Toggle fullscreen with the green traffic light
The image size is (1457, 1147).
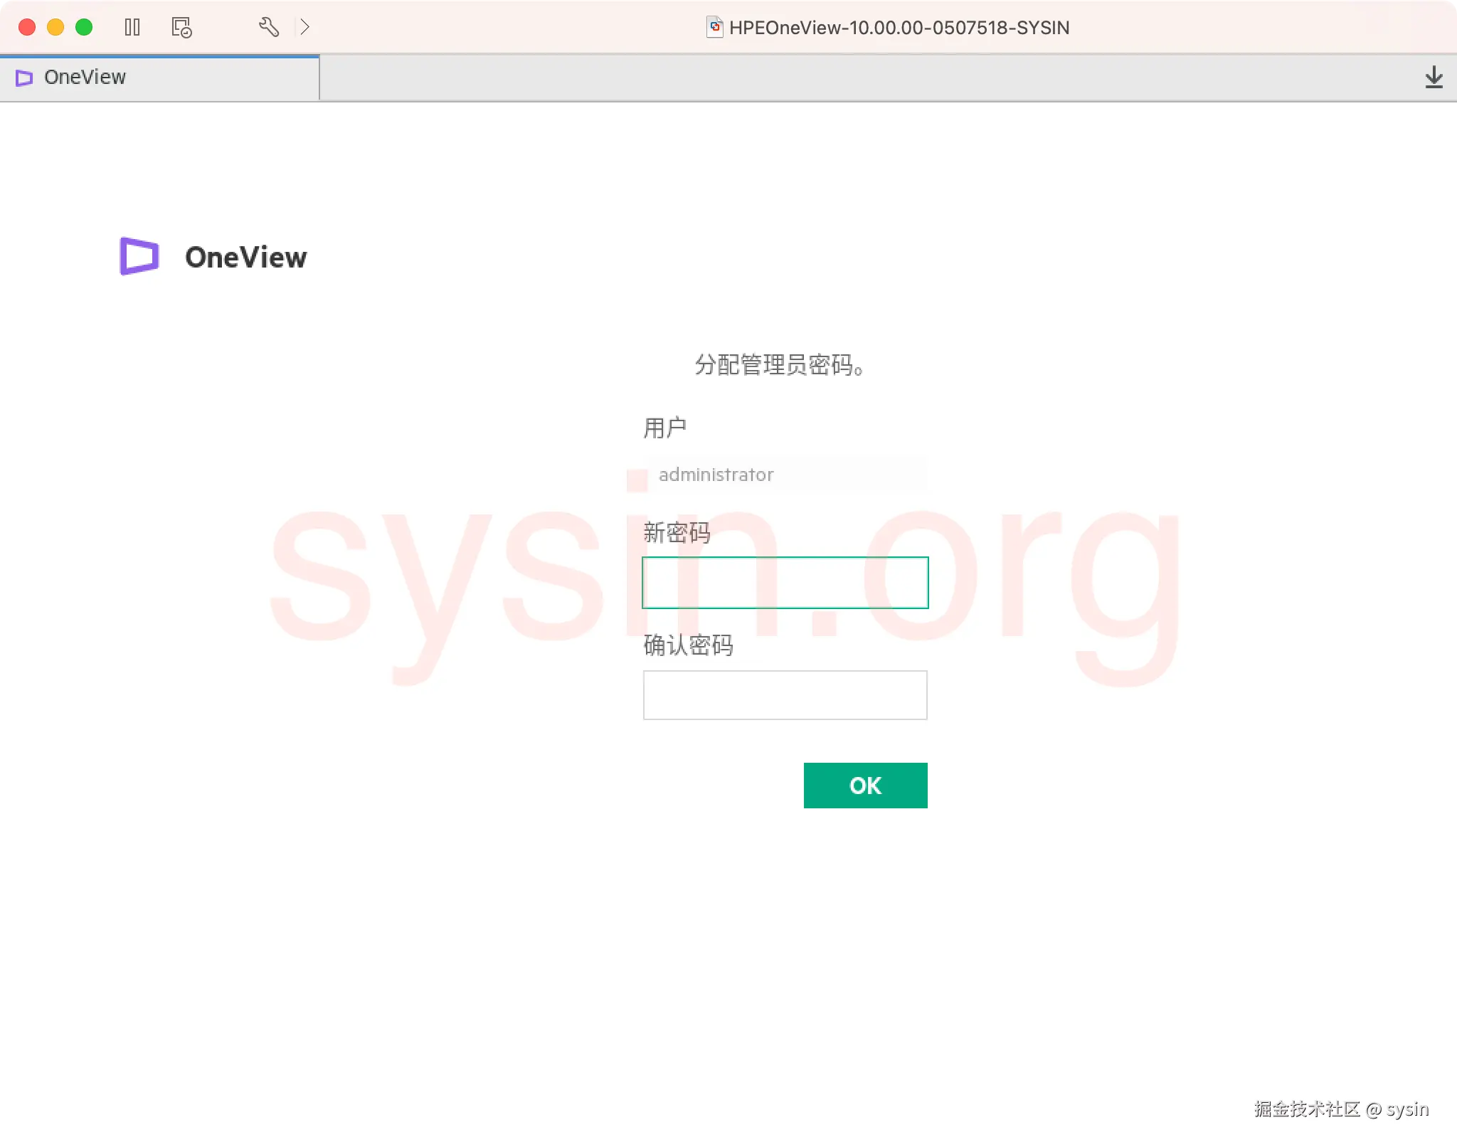[x=85, y=27]
